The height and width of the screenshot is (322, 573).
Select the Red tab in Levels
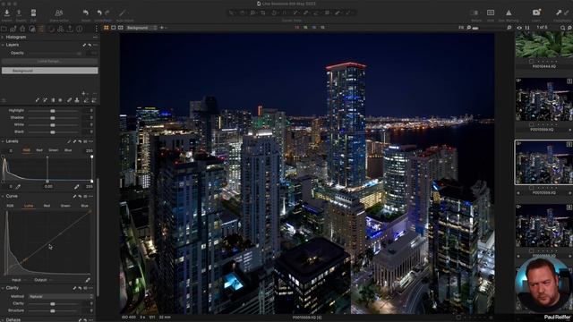39,150
